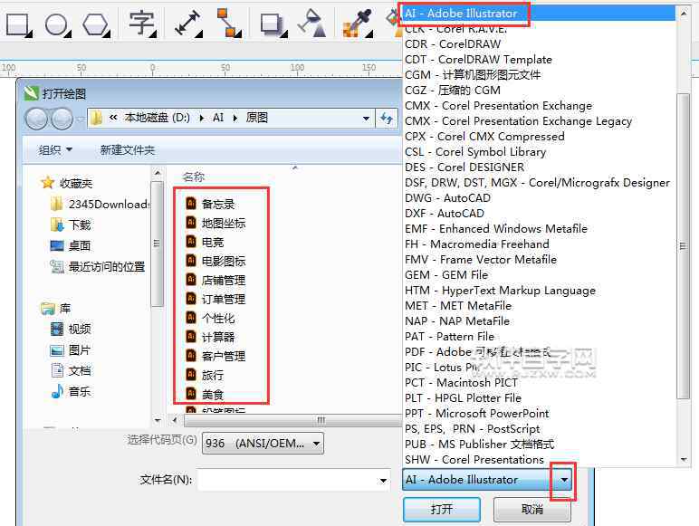Select the file 电竞
Image resolution: width=699 pixels, height=526 pixels.
click(205, 242)
